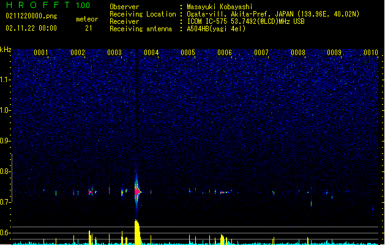This screenshot has height=245, width=385.
Task: Click the A504HB(yagi 4el) antenna text
Action: tap(216, 29)
